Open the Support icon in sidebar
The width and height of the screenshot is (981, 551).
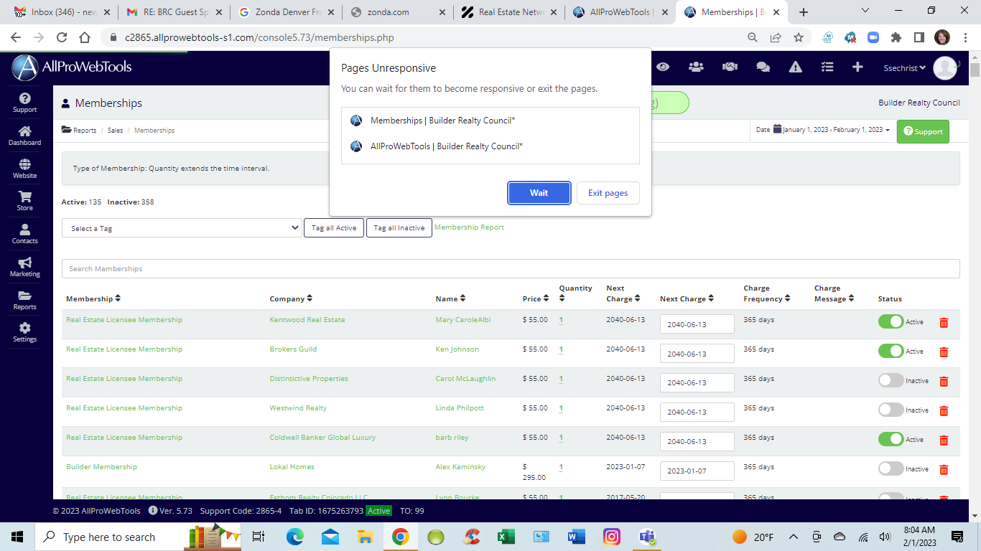pos(24,103)
